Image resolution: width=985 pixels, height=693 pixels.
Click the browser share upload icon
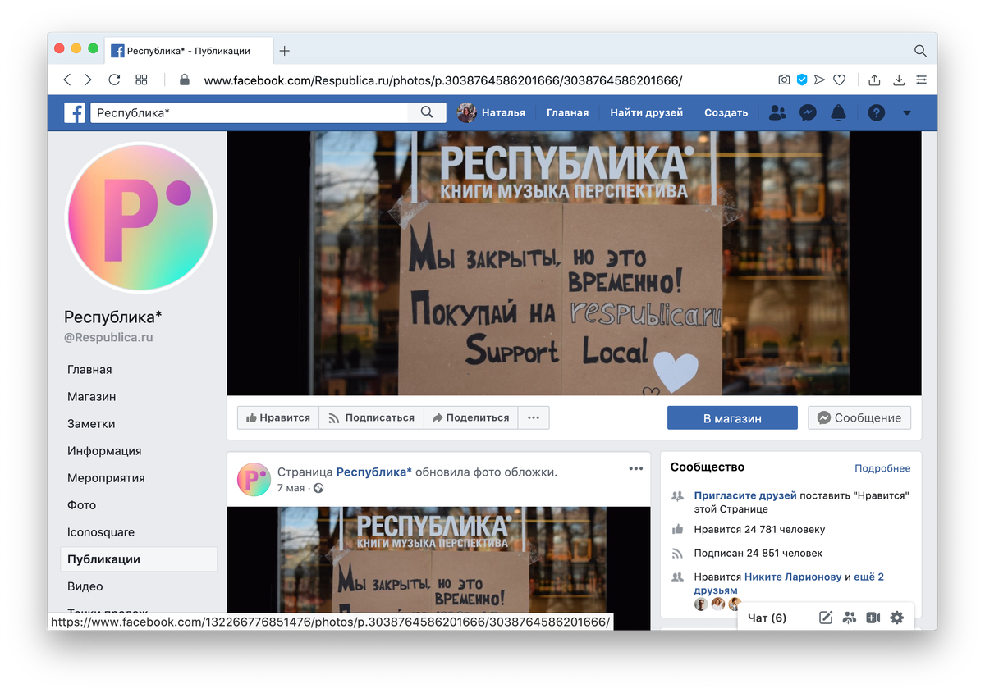pos(874,80)
